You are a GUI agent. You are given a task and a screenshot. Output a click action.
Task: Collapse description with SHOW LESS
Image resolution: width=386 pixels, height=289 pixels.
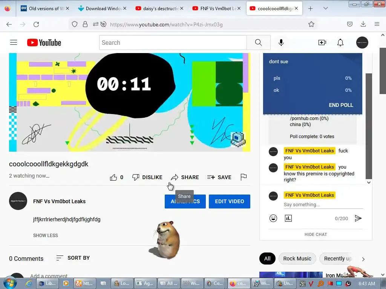tap(46, 236)
